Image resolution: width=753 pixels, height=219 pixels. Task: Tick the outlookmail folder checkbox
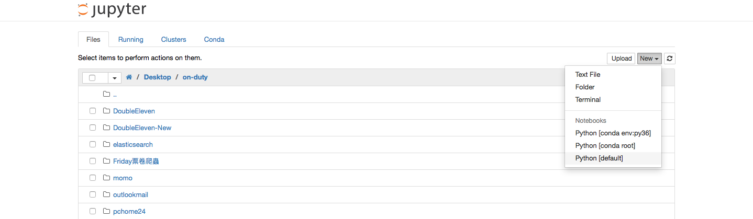93,194
